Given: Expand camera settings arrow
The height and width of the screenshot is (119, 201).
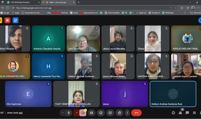Looking at the screenshot, I should click(77, 113).
